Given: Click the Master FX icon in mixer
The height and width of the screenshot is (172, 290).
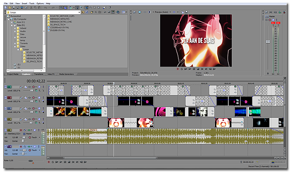Looking at the screenshot, I should [x=267, y=20].
